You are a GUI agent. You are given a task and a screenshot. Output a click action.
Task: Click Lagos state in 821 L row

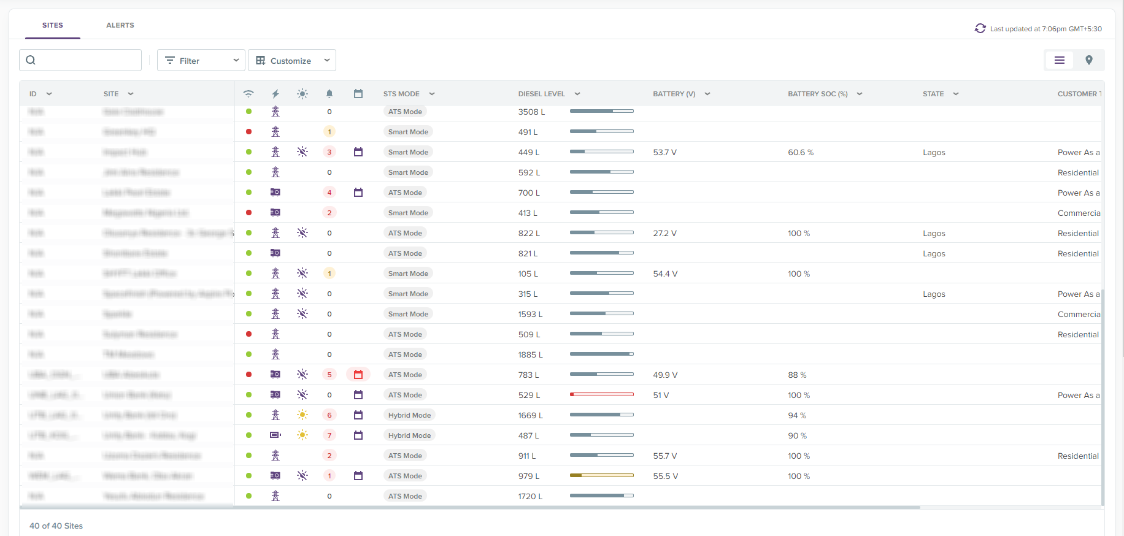pyautogui.click(x=934, y=253)
